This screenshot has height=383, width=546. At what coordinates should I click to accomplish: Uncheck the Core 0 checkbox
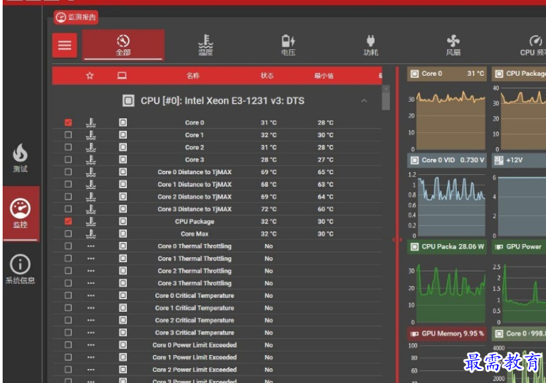point(68,122)
